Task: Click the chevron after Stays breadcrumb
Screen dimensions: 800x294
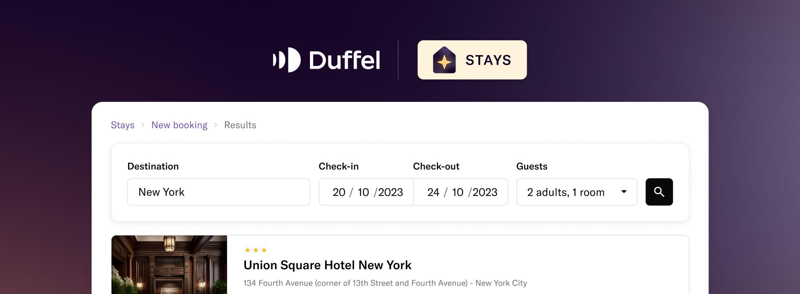Action: coord(143,125)
